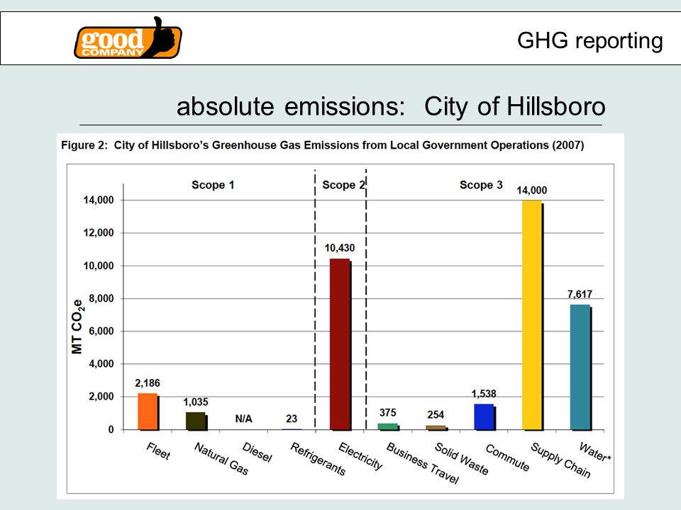Select the blue Commute bar

(x=485, y=416)
